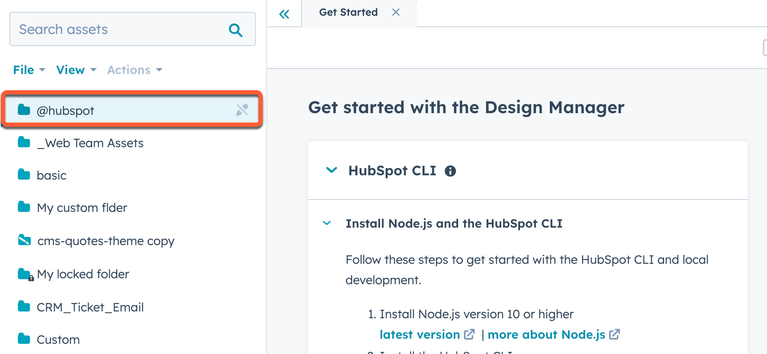Open the View dropdown menu

point(76,70)
